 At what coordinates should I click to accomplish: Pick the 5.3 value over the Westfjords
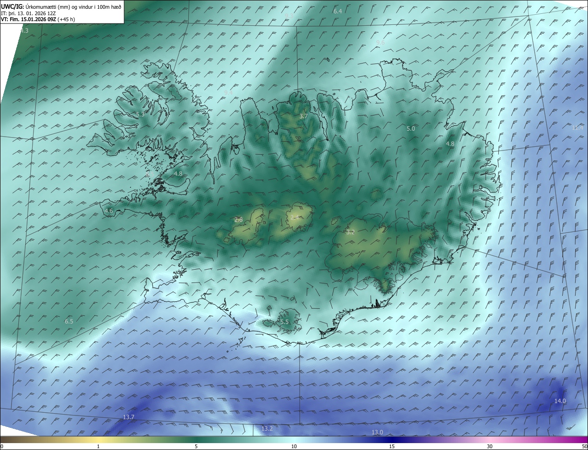[140, 114]
